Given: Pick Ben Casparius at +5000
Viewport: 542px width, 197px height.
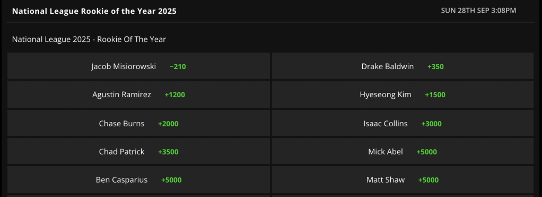Looking at the screenshot, I should (x=138, y=180).
